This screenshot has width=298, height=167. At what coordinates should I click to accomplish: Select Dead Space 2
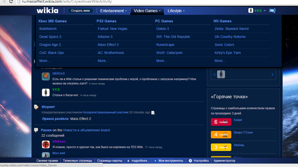[x=50, y=37]
